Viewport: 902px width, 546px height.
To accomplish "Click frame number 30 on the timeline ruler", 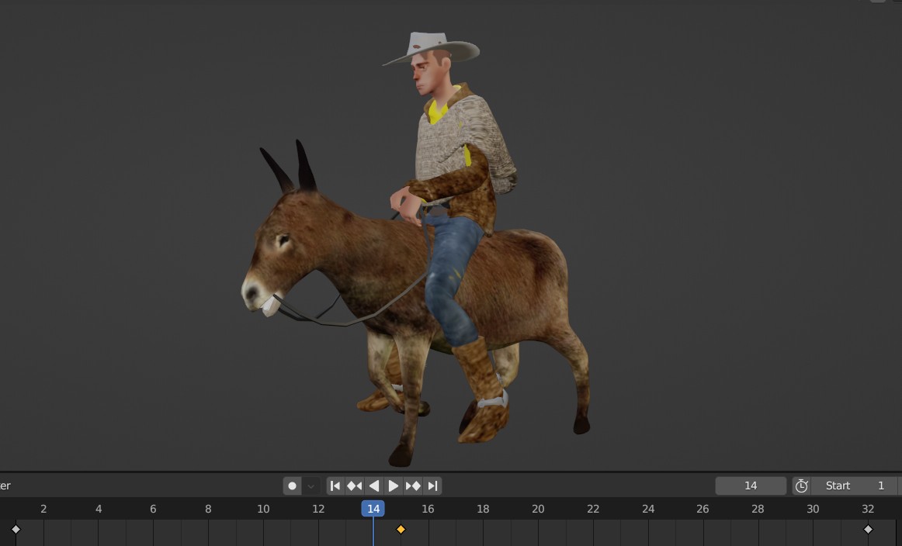I will click(813, 509).
